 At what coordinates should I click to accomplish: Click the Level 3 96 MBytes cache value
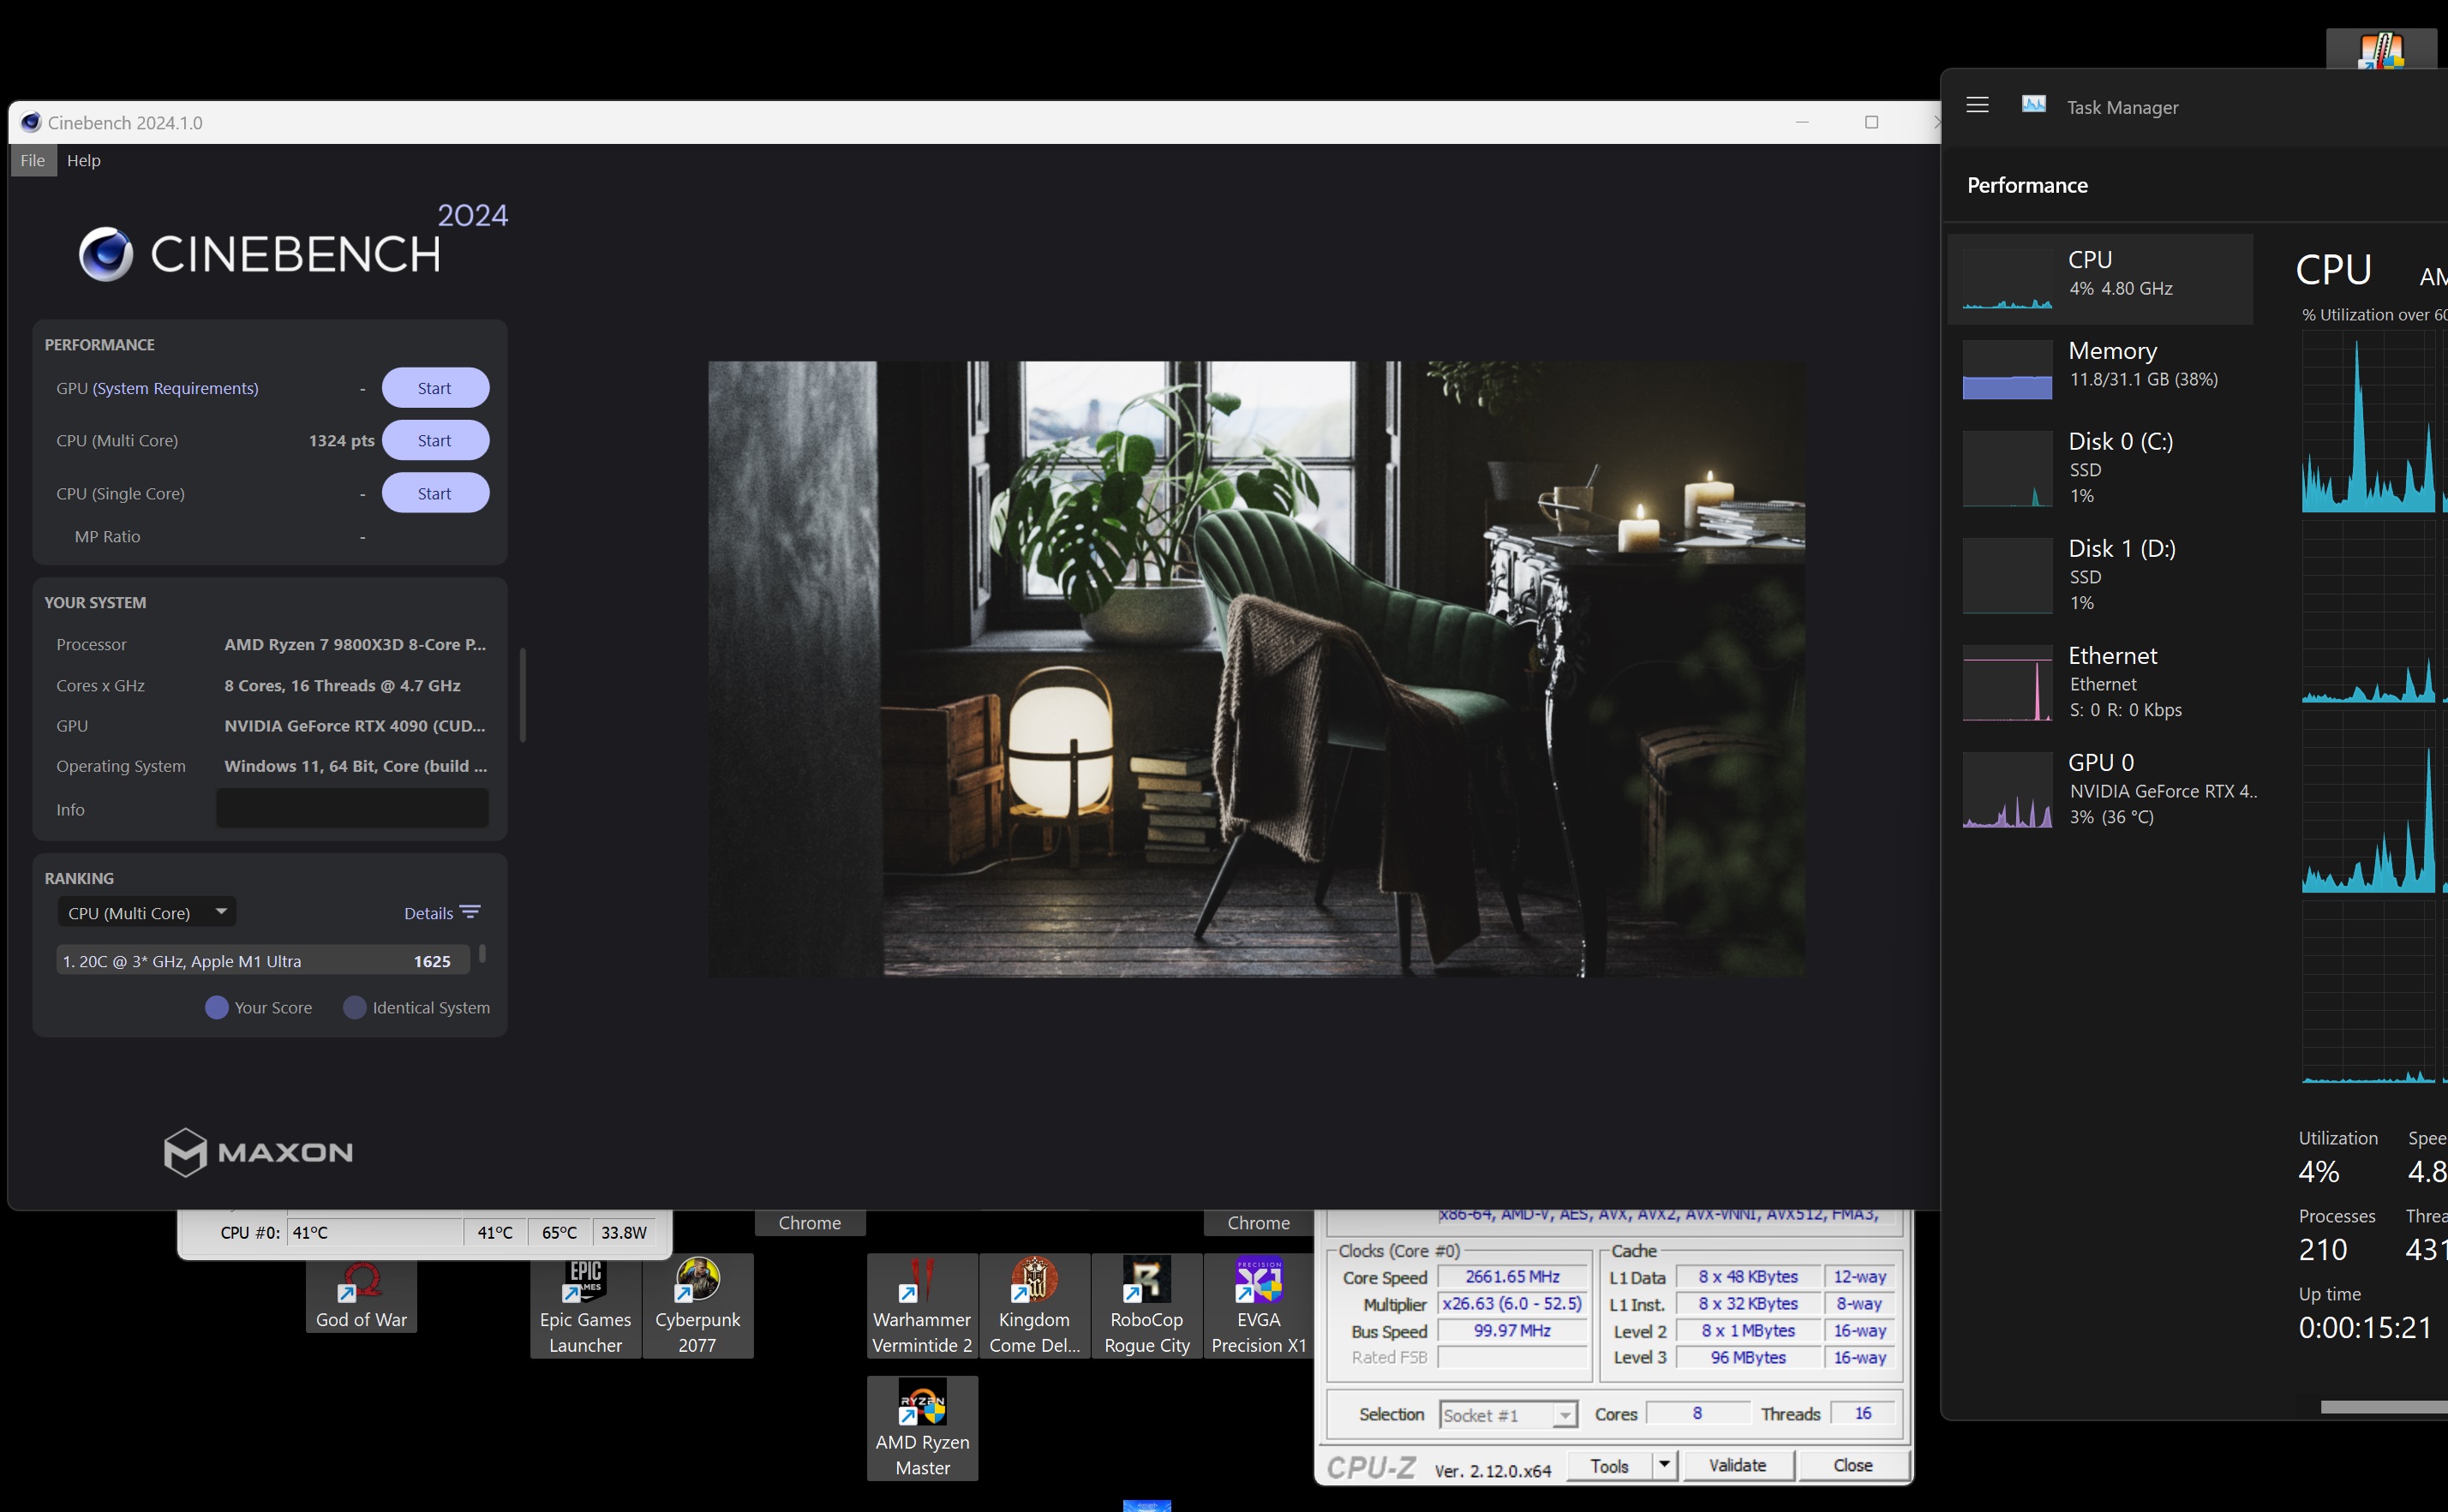(x=1748, y=1357)
